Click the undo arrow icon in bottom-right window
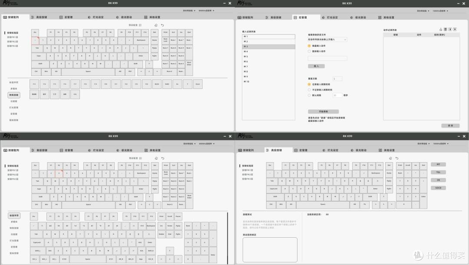 pos(397,158)
